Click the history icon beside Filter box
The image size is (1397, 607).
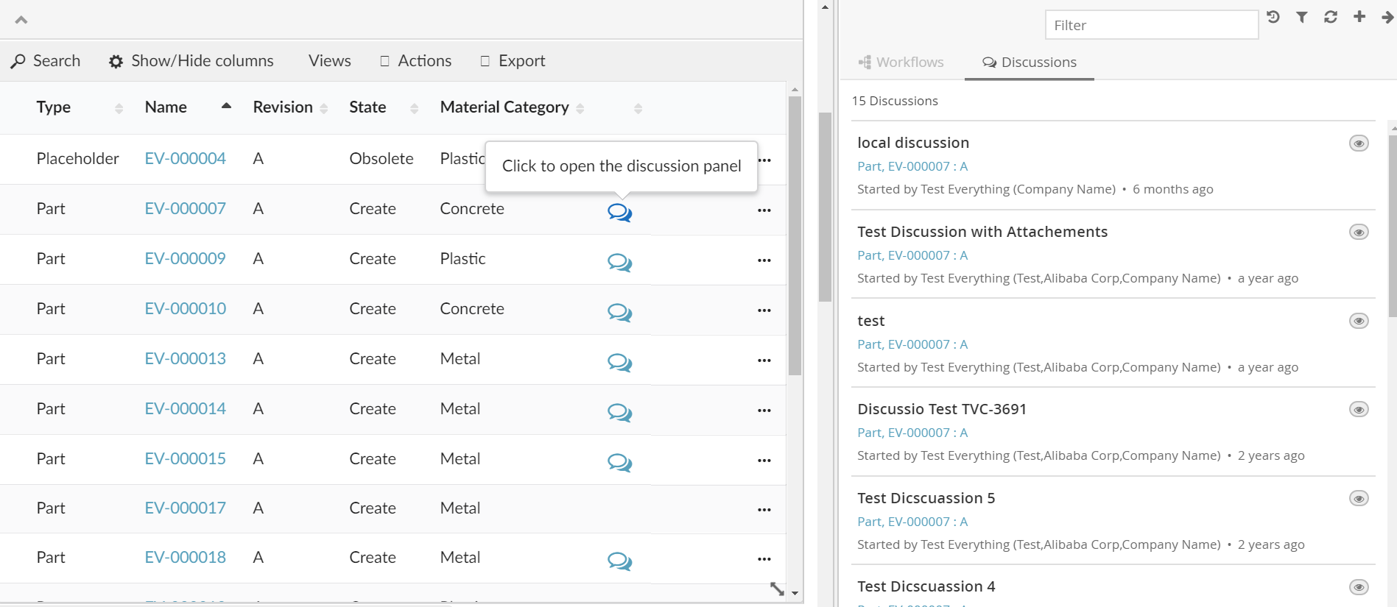click(x=1273, y=17)
